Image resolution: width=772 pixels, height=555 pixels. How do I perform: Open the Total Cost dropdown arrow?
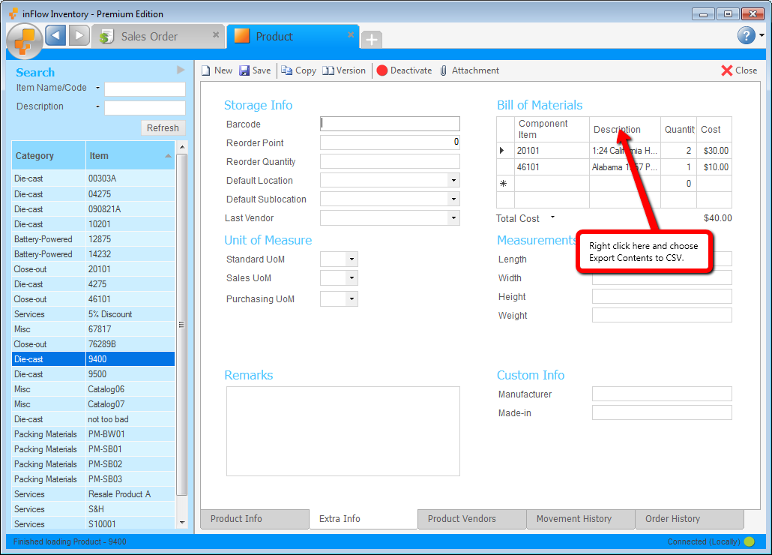[552, 217]
